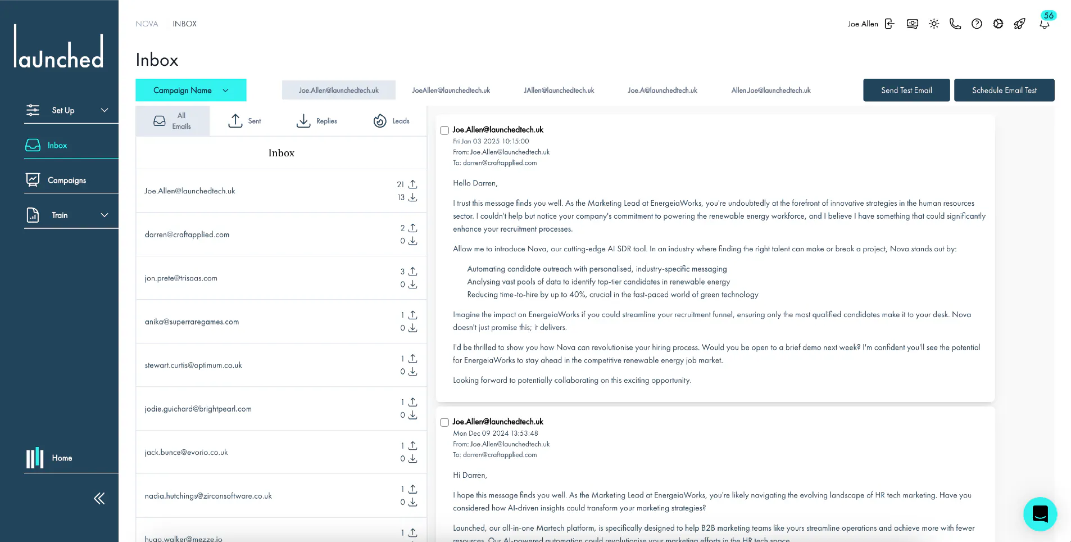Click NOVA breadcrumb link

click(147, 24)
